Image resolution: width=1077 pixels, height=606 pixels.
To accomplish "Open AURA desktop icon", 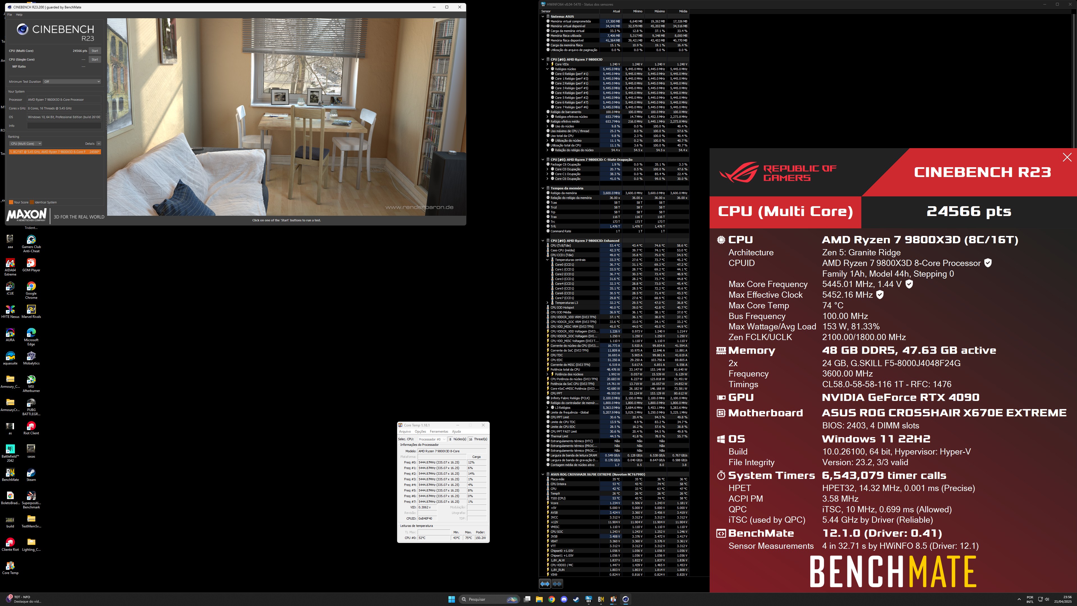I will pyautogui.click(x=10, y=335).
